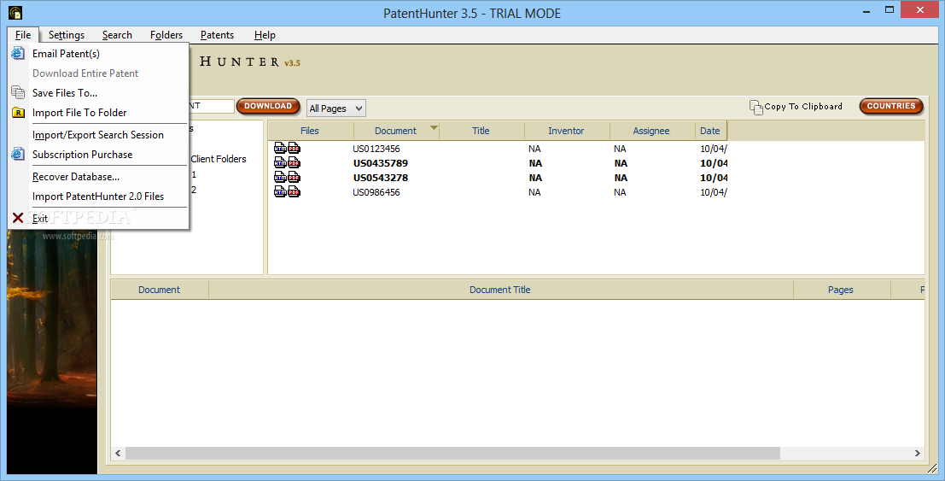
Task: Open the HTM file icon for US0986456
Action: coord(280,192)
